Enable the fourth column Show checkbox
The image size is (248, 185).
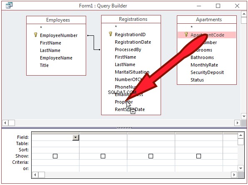(198, 156)
